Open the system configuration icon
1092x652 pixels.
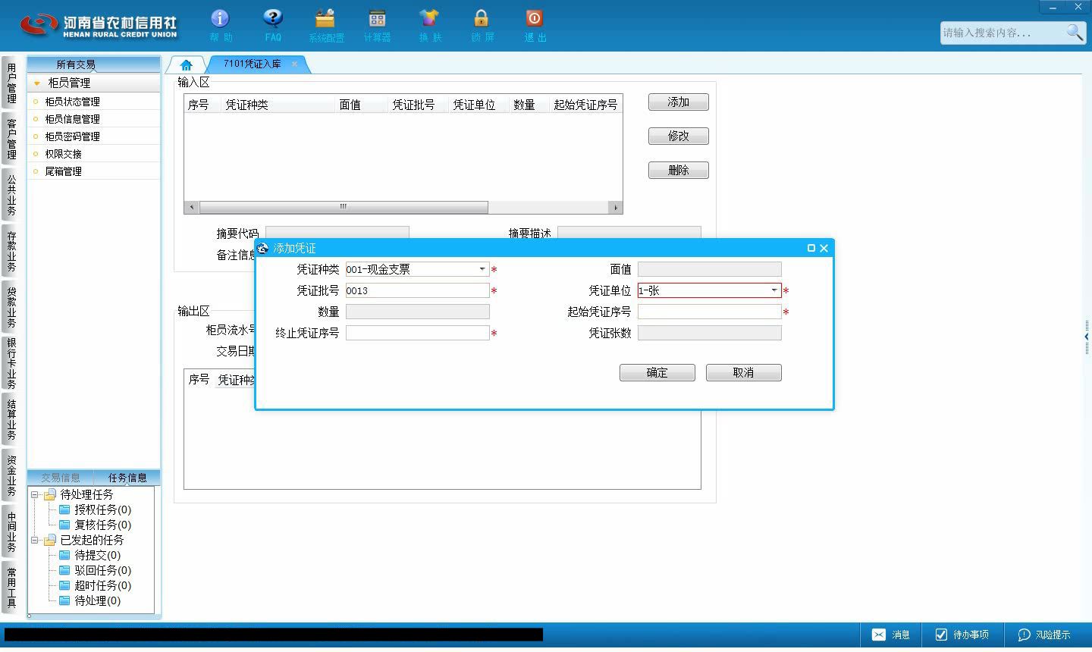[325, 18]
